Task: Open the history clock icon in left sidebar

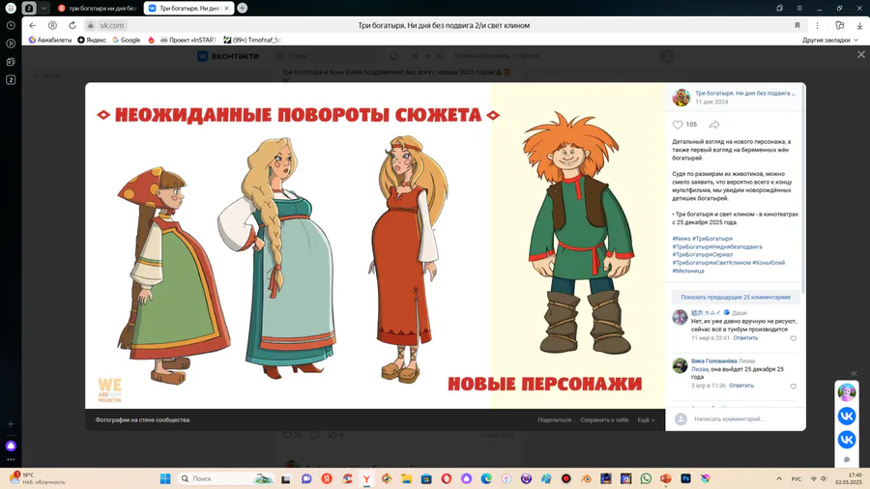Action: (11, 25)
